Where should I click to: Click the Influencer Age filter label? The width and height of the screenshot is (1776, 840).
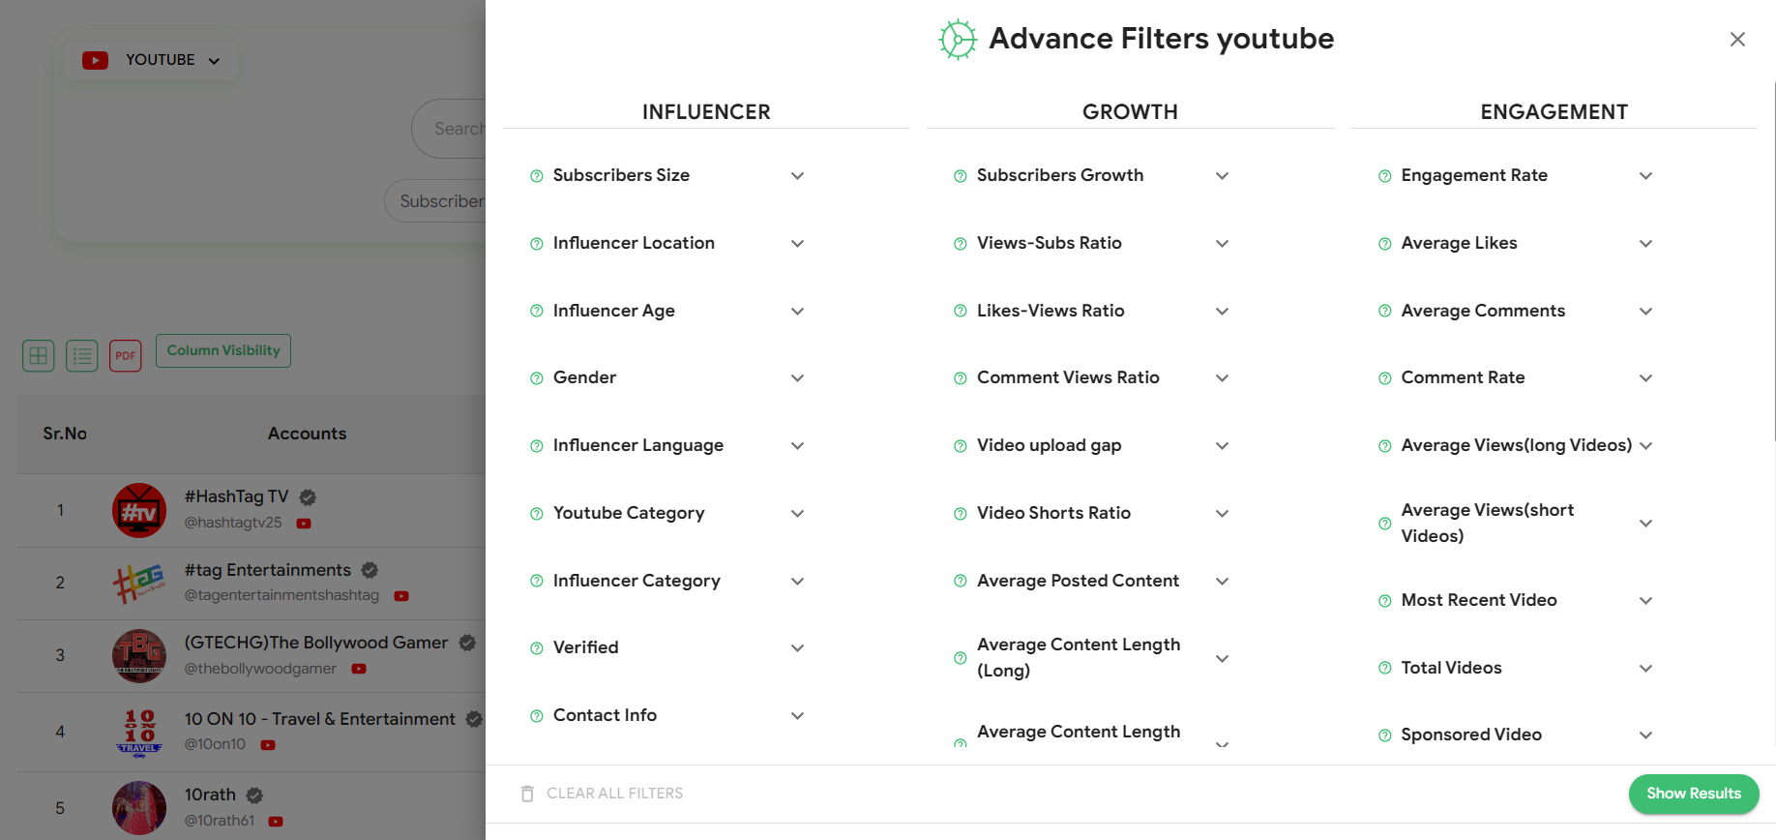614,311
